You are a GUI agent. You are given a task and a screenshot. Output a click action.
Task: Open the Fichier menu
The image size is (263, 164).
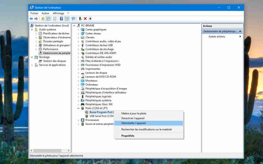(34, 13)
